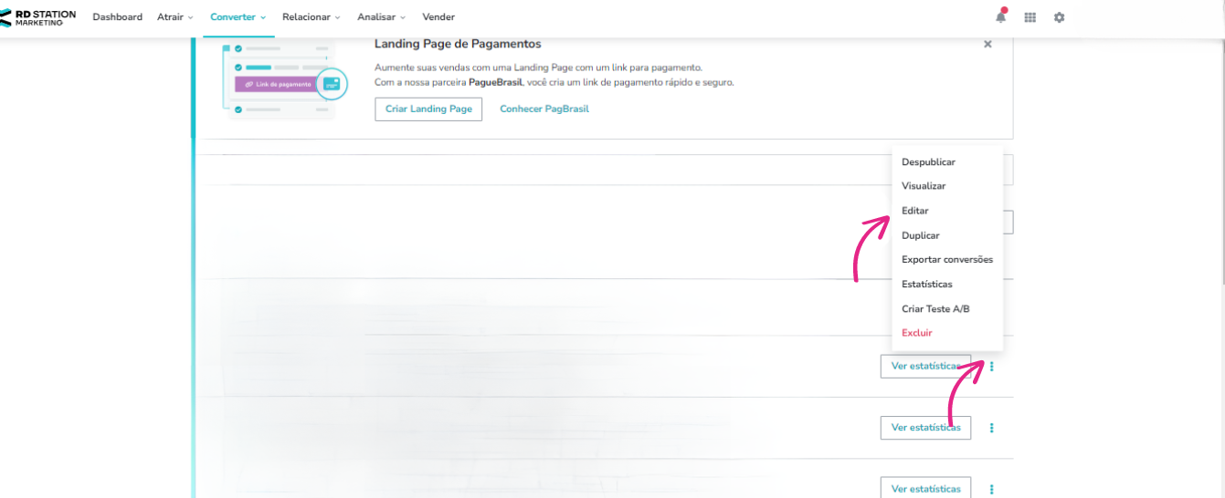Expand the Converter dropdown
This screenshot has height=498, width=1225.
(238, 17)
